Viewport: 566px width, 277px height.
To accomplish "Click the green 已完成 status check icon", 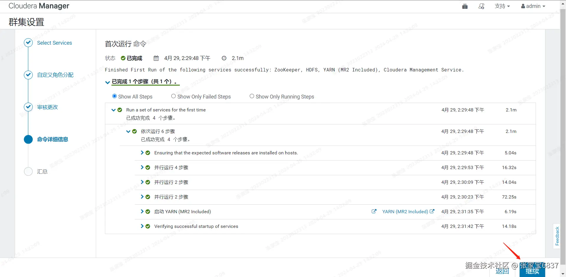I will click(x=123, y=58).
